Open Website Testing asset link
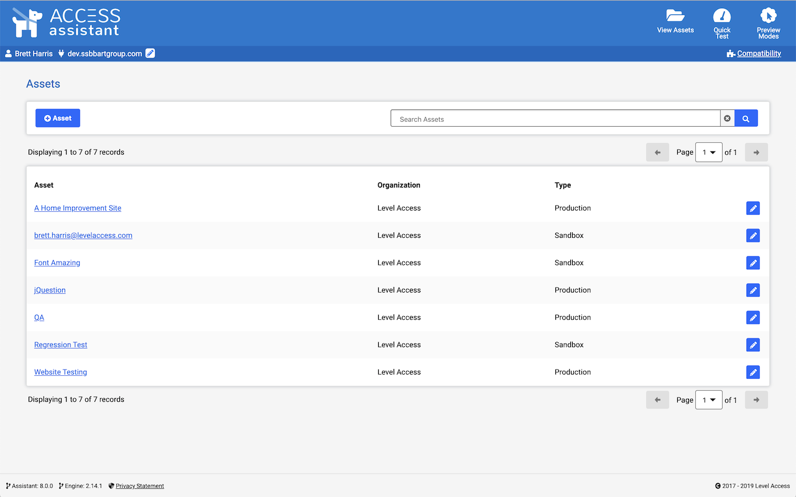This screenshot has height=497, width=796. [60, 372]
